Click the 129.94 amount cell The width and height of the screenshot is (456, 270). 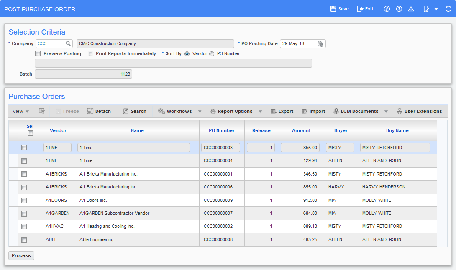point(301,161)
